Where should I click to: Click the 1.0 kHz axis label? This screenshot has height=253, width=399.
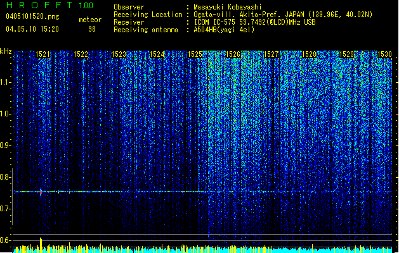6,114
